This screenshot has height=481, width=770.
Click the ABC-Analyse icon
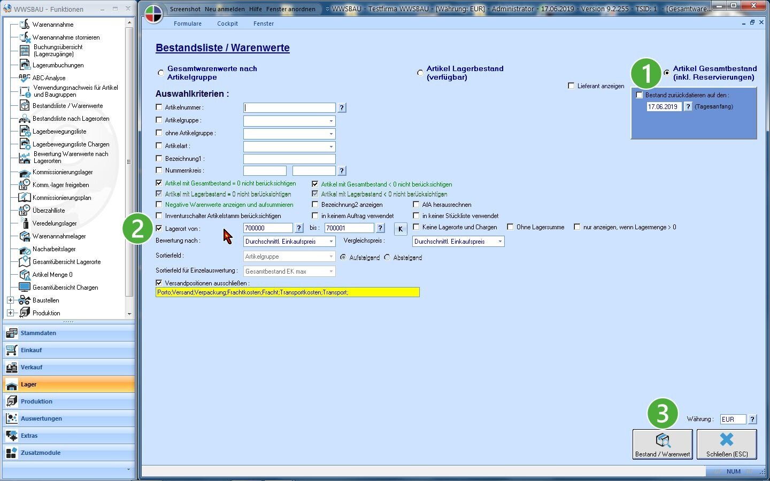click(x=25, y=78)
